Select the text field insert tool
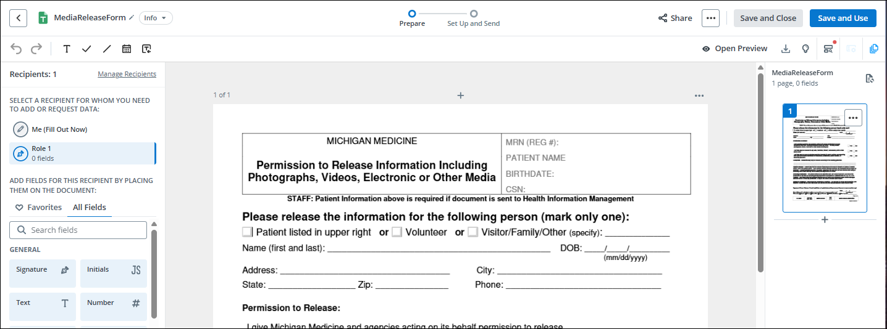The image size is (887, 329). click(x=146, y=49)
